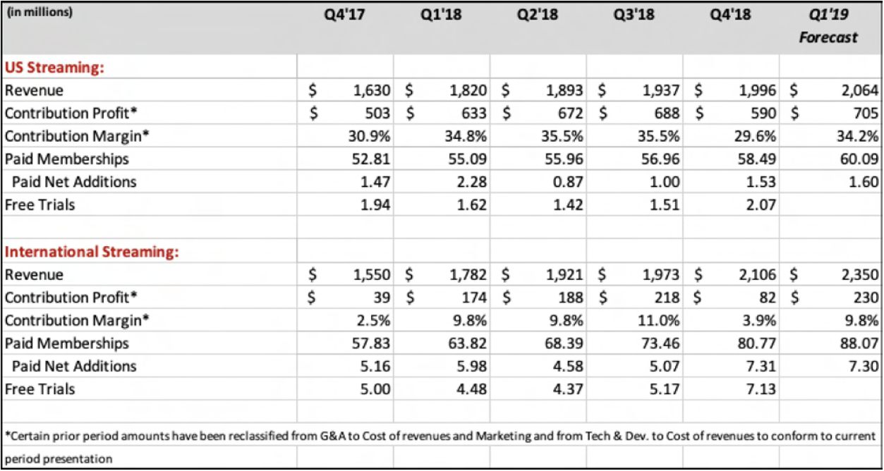The height and width of the screenshot is (471, 884).
Task: Select the International Streaming section heading
Action: click(92, 252)
